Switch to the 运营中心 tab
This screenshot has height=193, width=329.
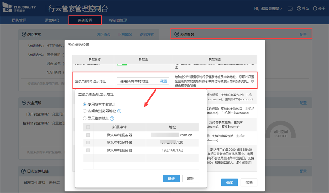[52, 20]
